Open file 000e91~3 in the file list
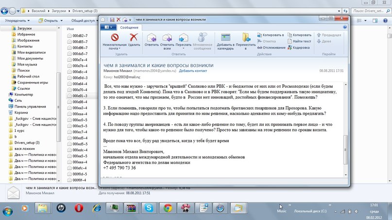 point(80,95)
